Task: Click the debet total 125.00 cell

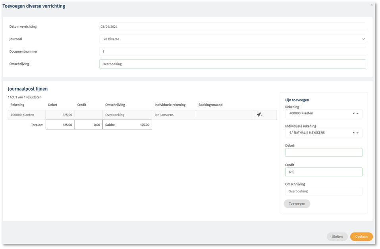Action: 60,125
